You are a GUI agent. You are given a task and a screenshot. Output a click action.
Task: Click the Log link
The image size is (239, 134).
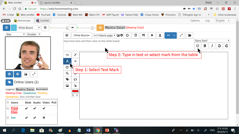(207, 20)
